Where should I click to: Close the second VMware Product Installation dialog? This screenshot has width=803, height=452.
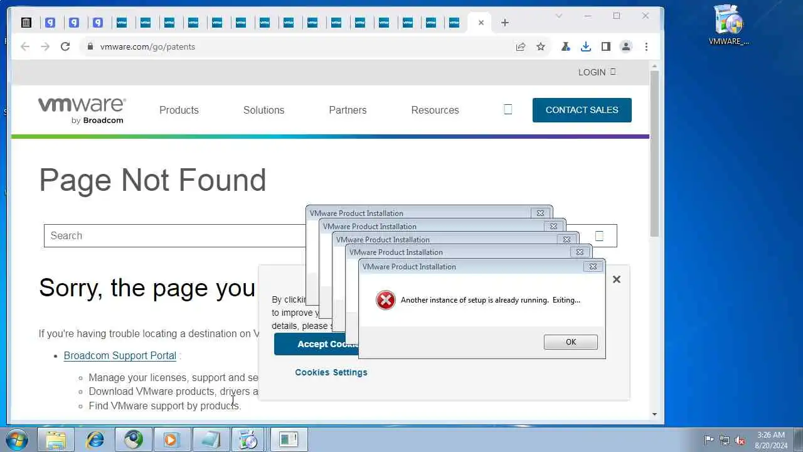(553, 227)
